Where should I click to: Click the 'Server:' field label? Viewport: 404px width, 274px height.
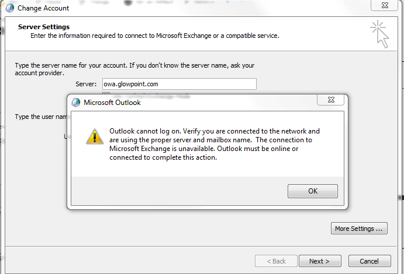tap(87, 84)
